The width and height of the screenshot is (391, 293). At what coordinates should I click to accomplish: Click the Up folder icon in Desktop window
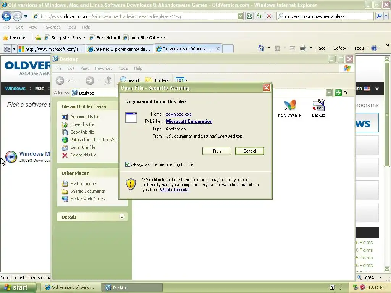pyautogui.click(x=108, y=80)
